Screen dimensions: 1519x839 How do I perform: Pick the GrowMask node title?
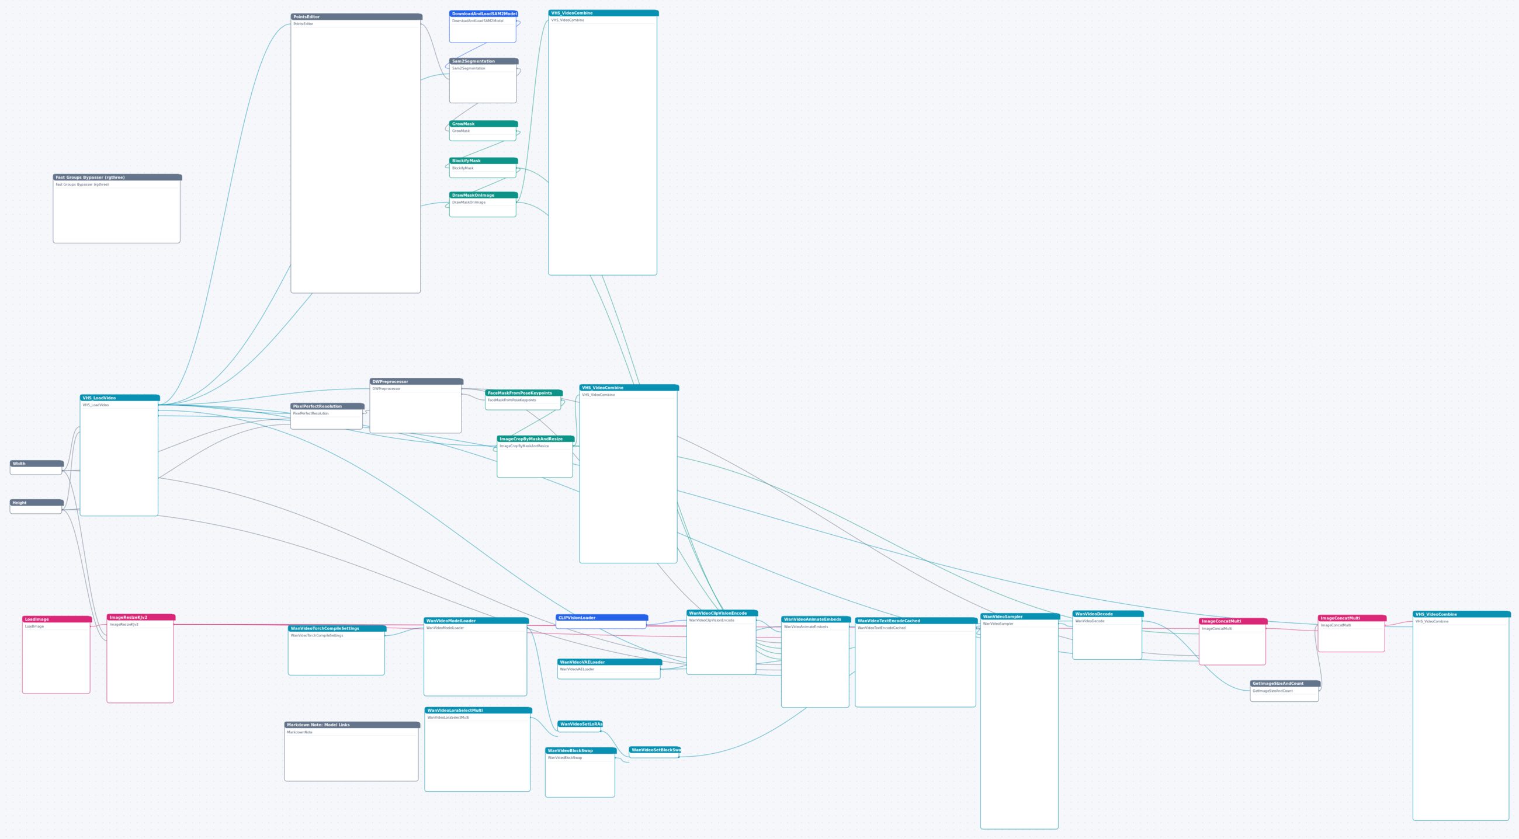(484, 124)
